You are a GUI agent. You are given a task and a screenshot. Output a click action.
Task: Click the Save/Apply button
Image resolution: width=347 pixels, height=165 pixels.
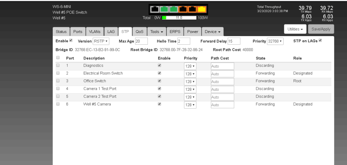[321, 29]
